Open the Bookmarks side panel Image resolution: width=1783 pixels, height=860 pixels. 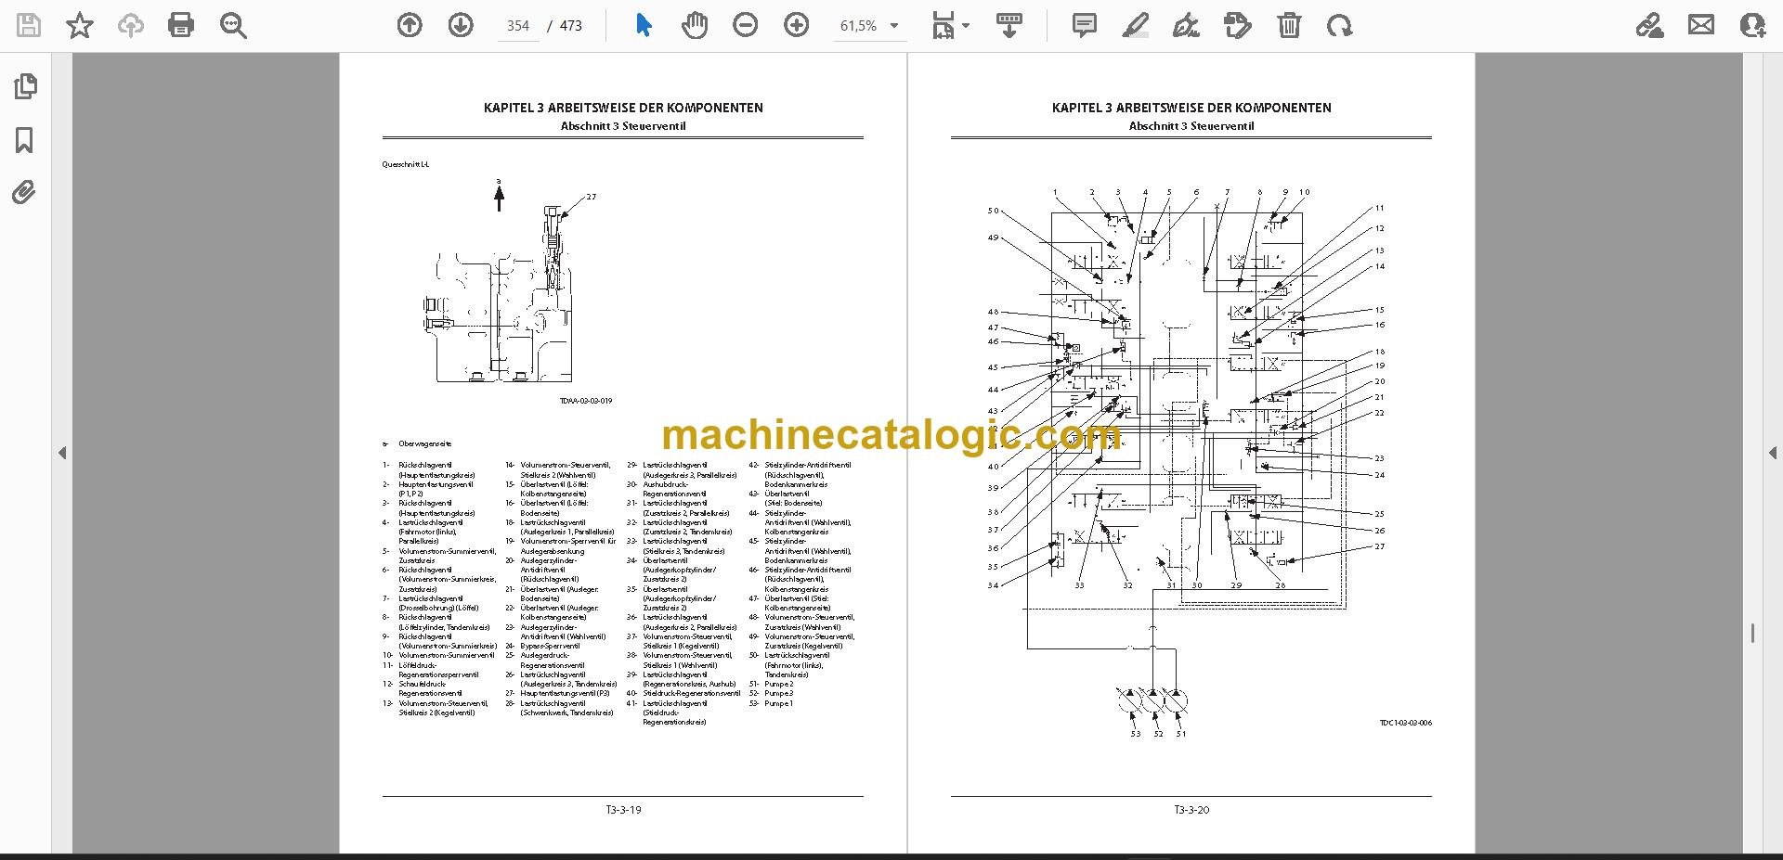(25, 140)
